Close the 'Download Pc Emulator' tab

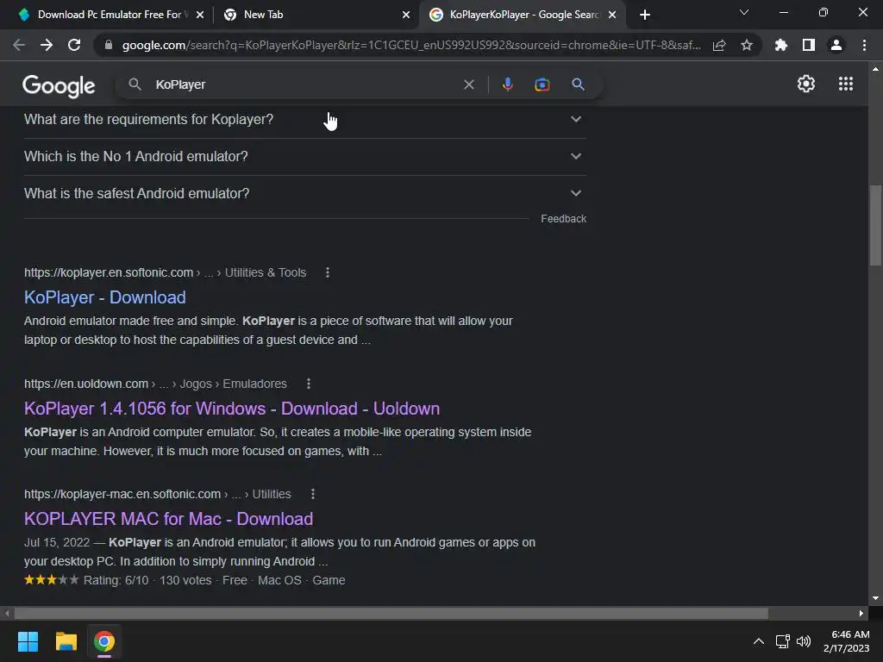(x=200, y=15)
